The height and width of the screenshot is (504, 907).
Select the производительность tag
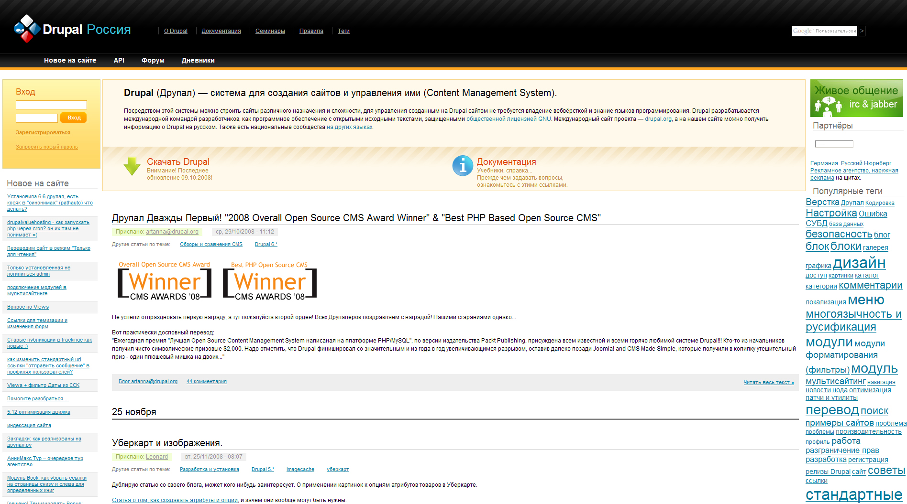point(869,431)
